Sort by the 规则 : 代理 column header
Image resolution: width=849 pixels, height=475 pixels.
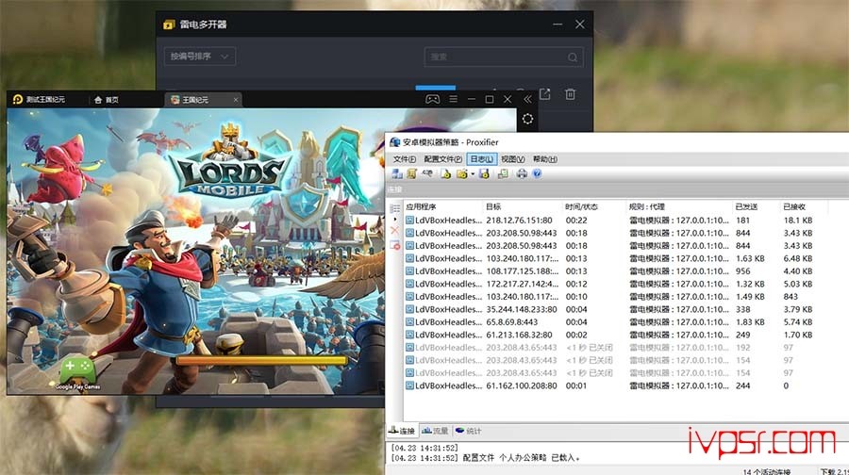[x=678, y=206]
